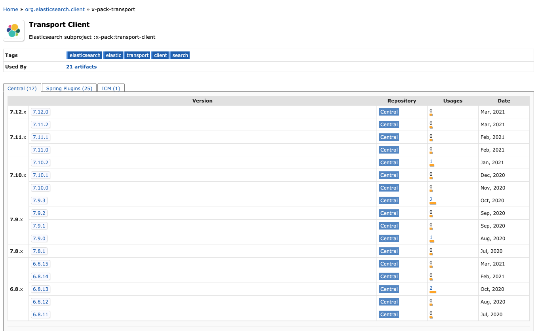
Task: Click Central repository badge for 7.8.1
Action: pyautogui.click(x=389, y=251)
